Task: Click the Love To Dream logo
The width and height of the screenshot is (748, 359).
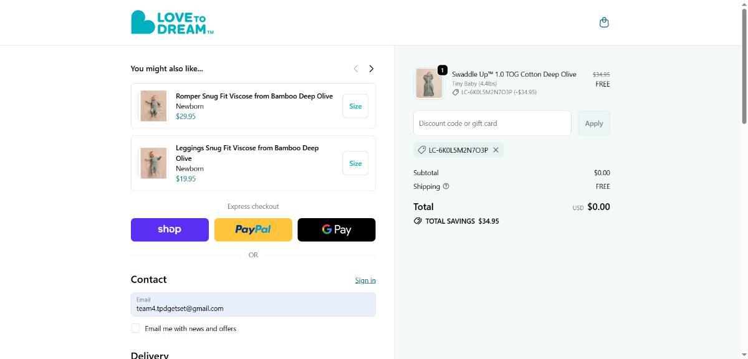Action: [x=172, y=22]
